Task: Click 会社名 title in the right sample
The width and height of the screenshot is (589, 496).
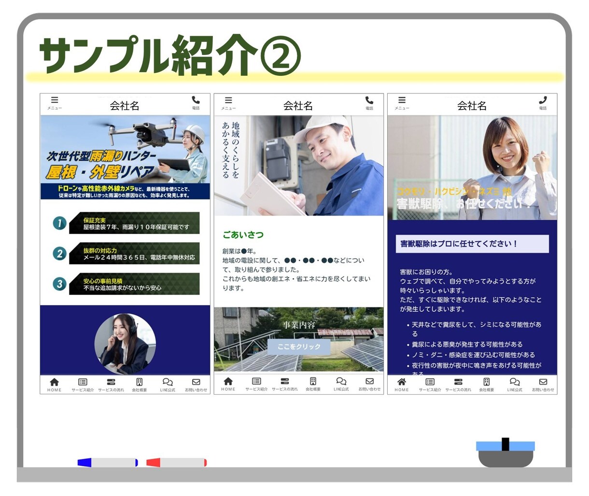Action: tap(472, 106)
